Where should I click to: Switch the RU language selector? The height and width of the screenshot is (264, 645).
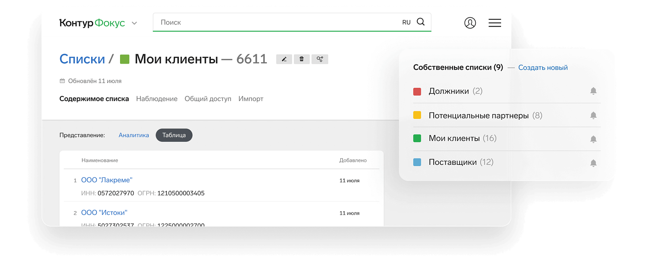pos(406,23)
